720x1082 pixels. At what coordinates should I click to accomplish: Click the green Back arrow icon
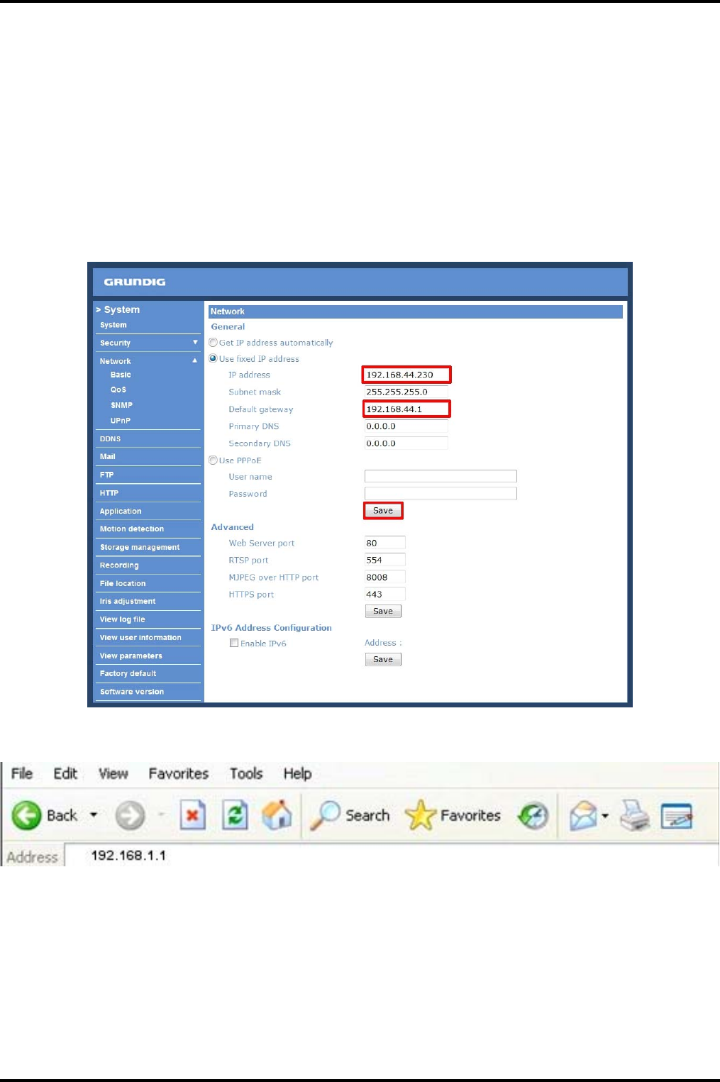pos(27,815)
